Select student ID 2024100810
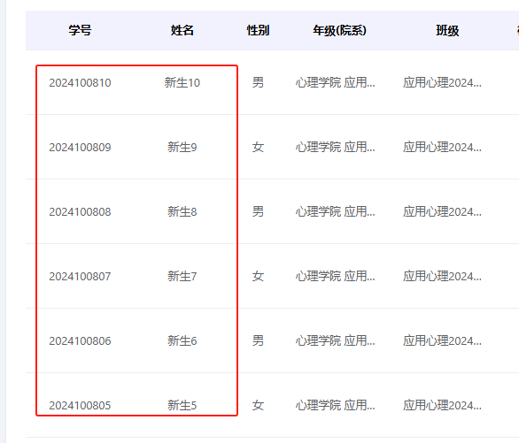The width and height of the screenshot is (519, 443). coord(80,82)
